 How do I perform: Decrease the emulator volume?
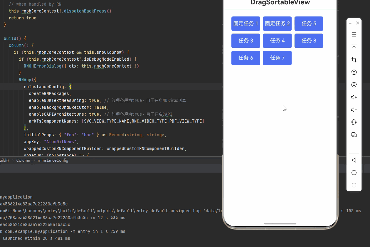(x=354, y=110)
